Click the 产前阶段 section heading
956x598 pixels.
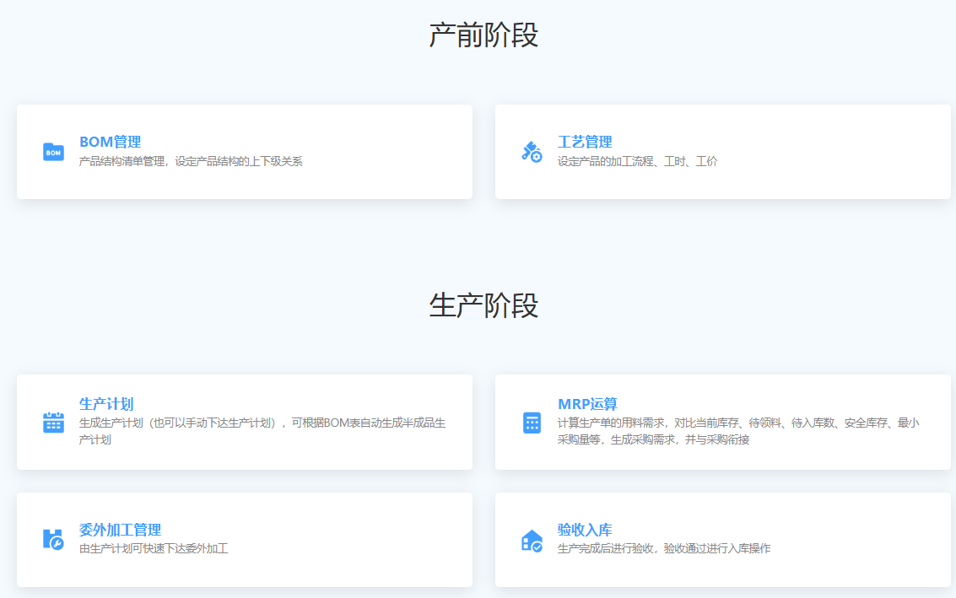(483, 35)
